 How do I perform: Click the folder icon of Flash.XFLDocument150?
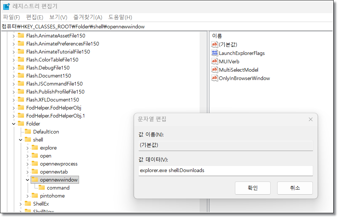[21, 100]
